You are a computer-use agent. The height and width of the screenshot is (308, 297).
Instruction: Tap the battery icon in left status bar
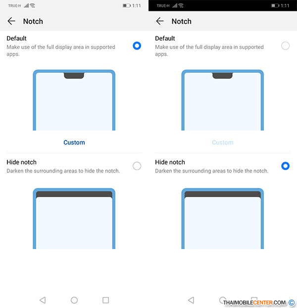(127, 5)
